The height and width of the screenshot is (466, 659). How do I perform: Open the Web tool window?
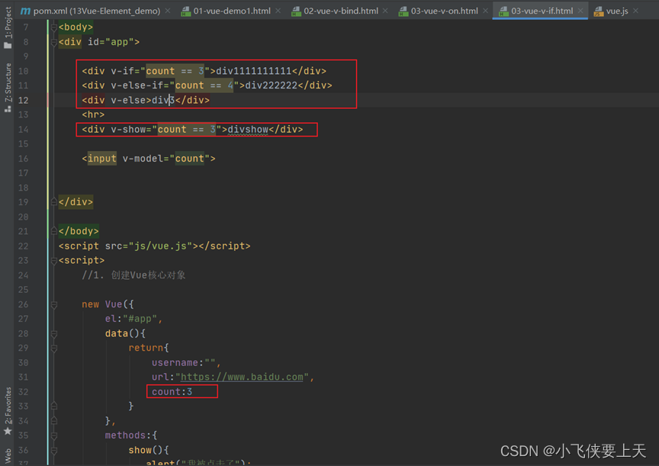(x=8, y=456)
